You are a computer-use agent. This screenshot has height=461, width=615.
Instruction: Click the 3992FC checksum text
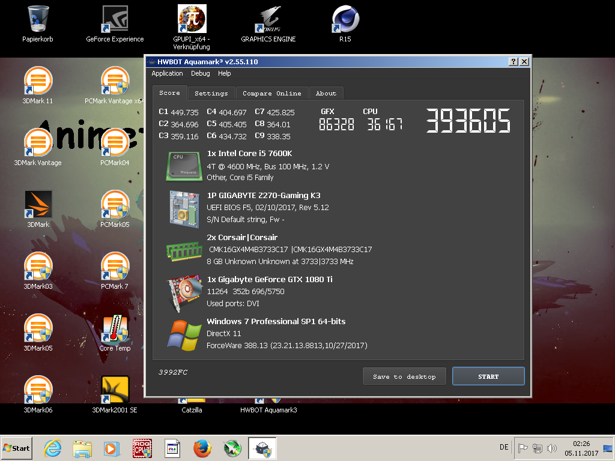[x=172, y=372]
